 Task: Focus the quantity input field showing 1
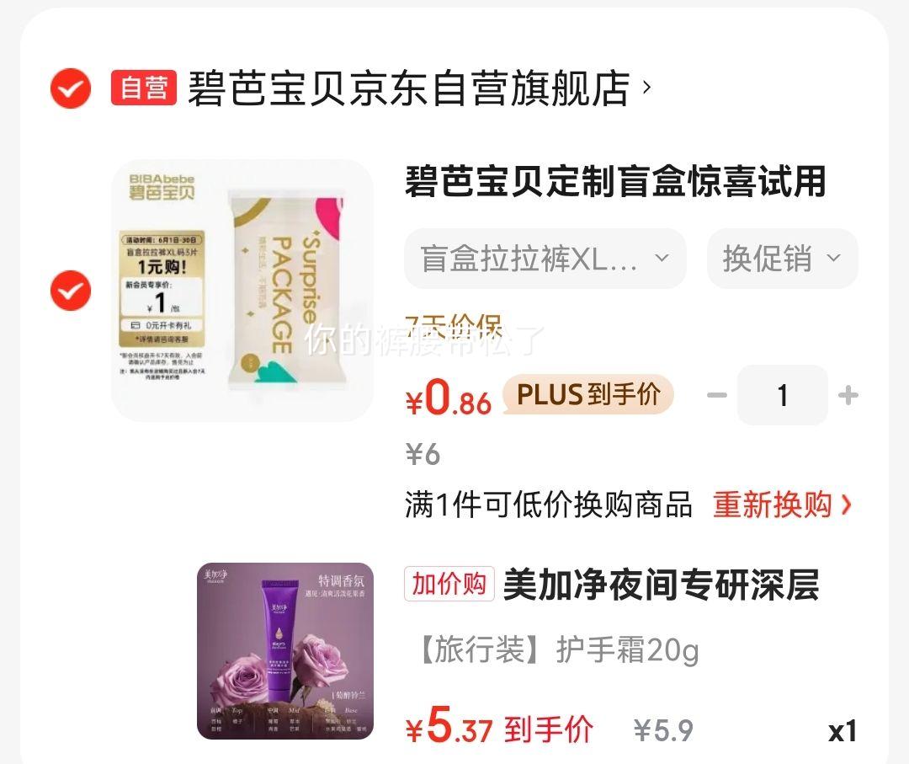783,395
